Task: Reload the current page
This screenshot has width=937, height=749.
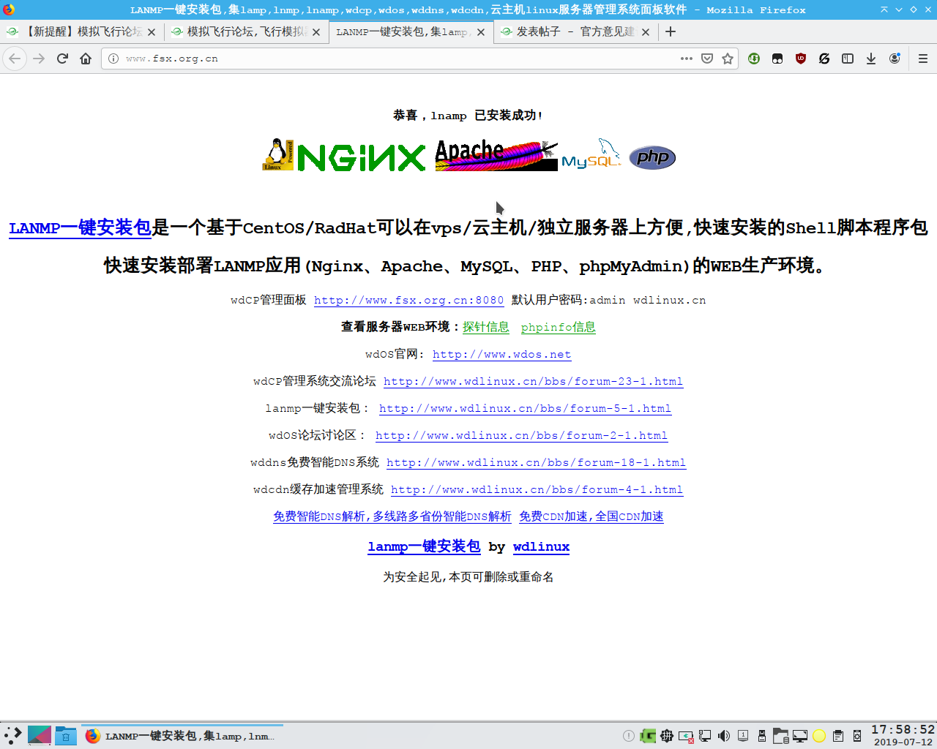Action: pyautogui.click(x=62, y=59)
